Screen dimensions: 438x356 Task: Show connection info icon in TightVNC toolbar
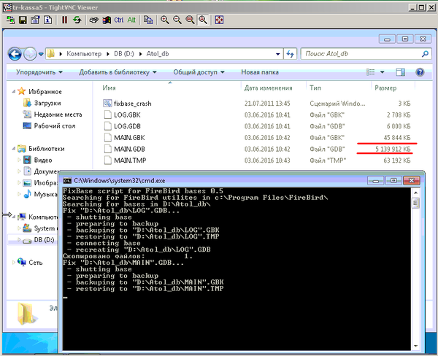(x=48, y=20)
